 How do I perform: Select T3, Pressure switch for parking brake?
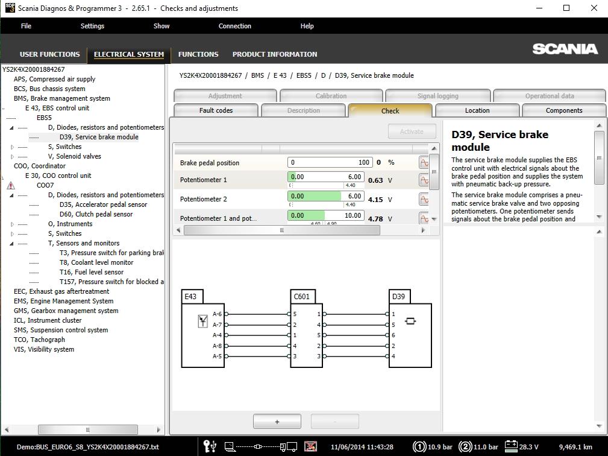111,253
